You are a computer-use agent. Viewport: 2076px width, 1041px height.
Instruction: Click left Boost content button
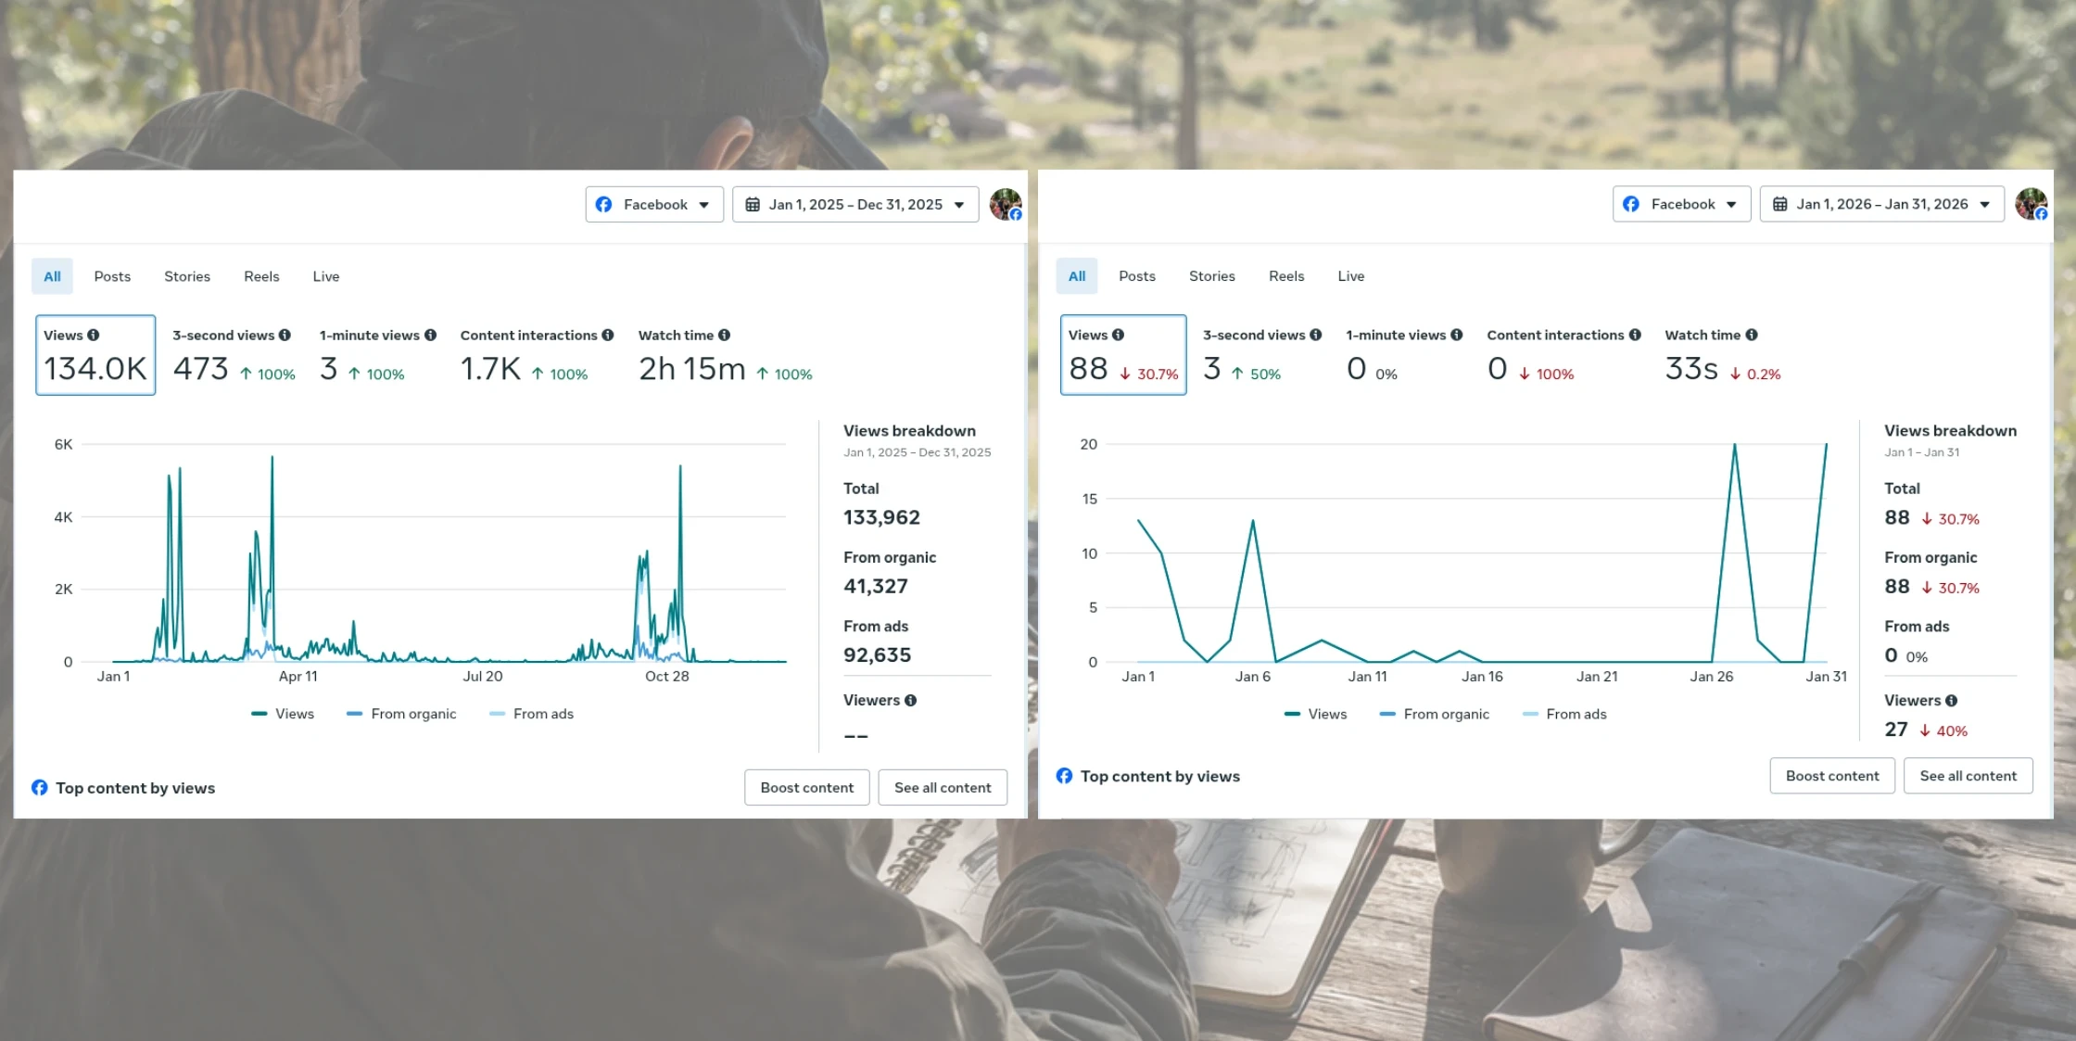pyautogui.click(x=806, y=787)
